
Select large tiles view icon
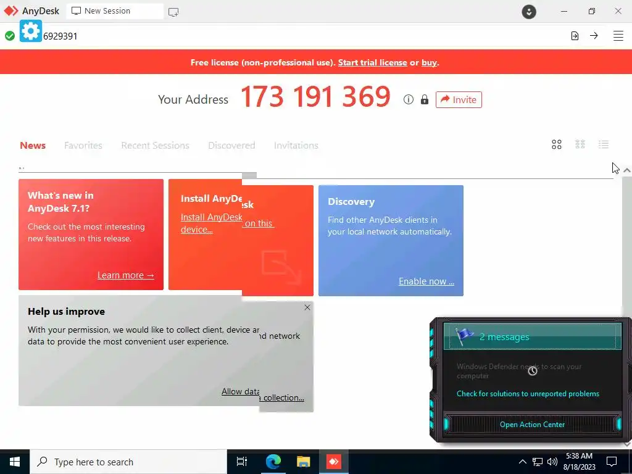tap(557, 144)
